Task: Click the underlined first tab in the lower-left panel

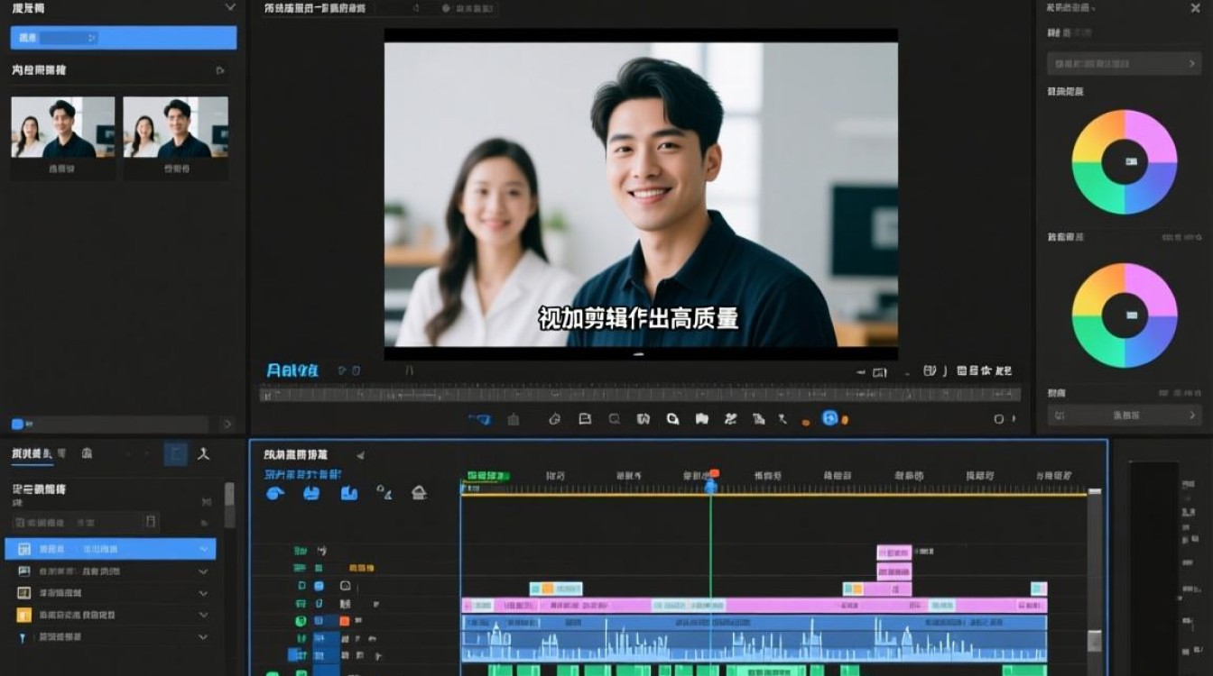Action: [32, 454]
